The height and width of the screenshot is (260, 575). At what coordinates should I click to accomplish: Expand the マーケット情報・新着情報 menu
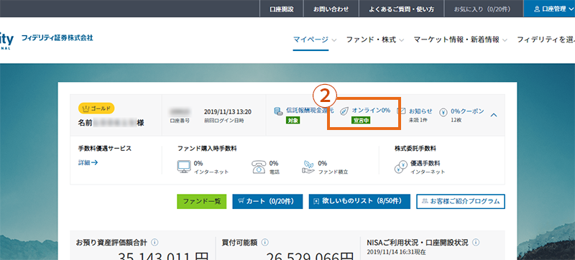click(461, 40)
